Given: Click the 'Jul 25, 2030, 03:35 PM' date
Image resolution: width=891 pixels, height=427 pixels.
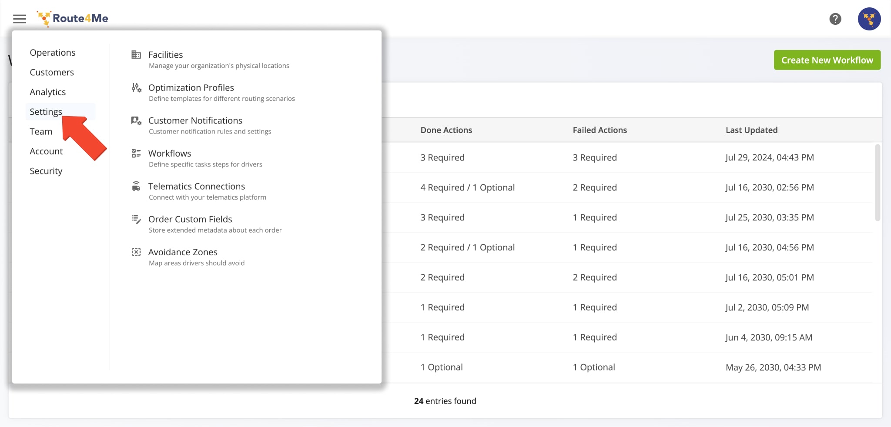Looking at the screenshot, I should pos(769,217).
